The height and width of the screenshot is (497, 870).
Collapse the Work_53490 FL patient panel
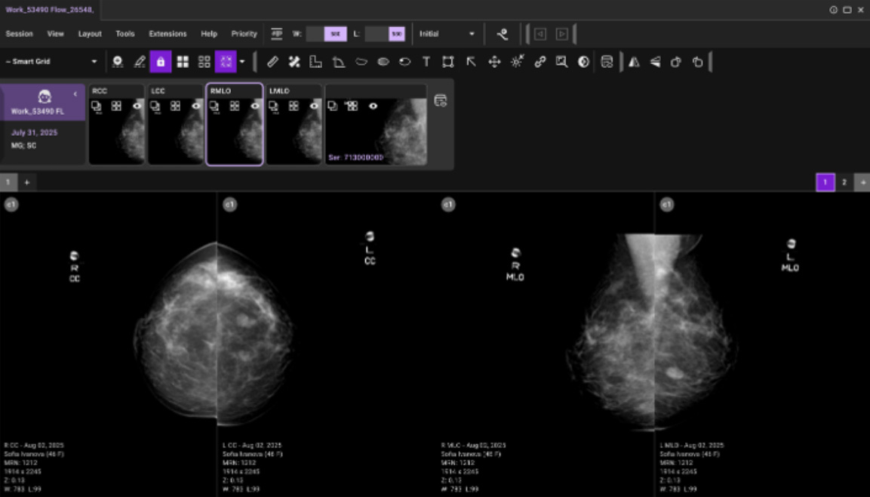(75, 94)
